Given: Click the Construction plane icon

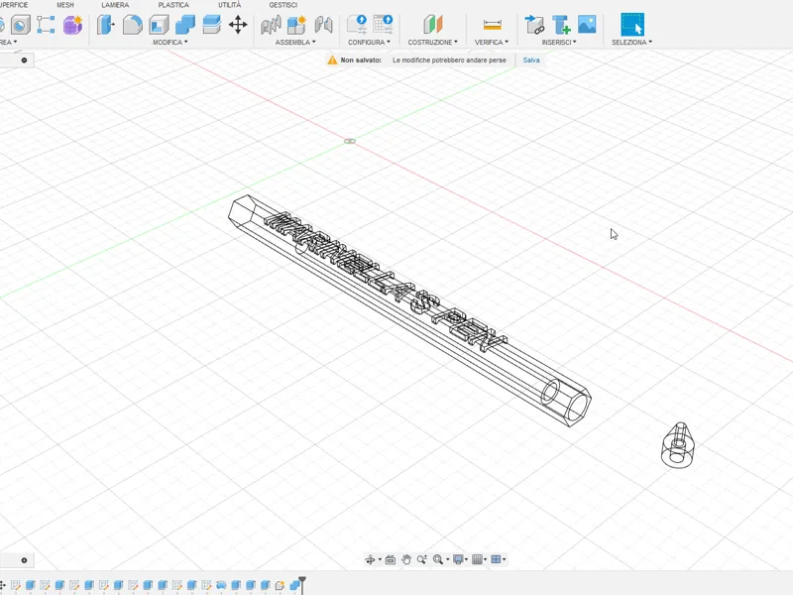Looking at the screenshot, I should coord(433,24).
